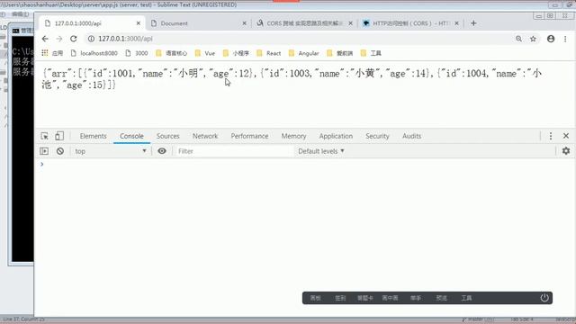Open the Vue bookmarks folder
The image size is (576, 324).
205,53
